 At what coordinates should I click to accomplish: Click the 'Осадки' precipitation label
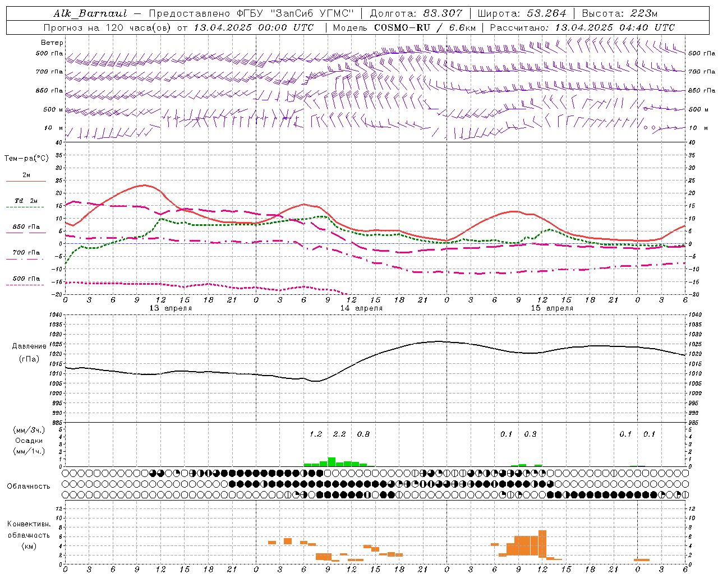(x=29, y=441)
